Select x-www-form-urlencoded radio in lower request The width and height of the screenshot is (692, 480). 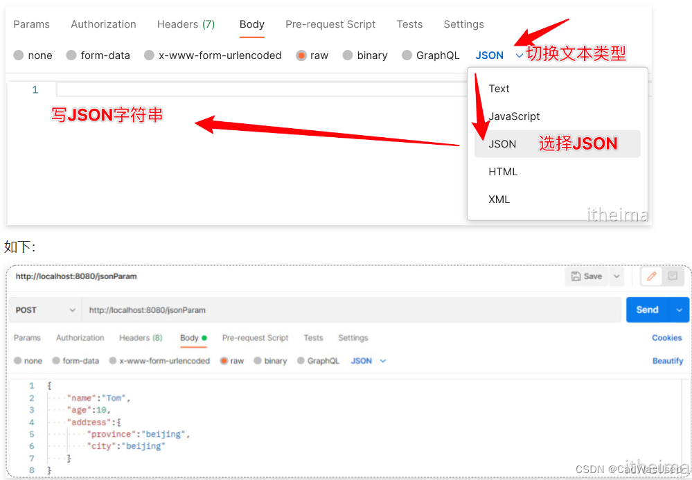tap(113, 361)
